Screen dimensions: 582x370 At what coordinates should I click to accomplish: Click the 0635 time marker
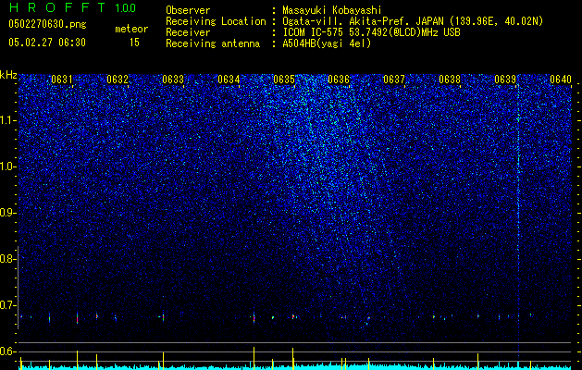284,80
